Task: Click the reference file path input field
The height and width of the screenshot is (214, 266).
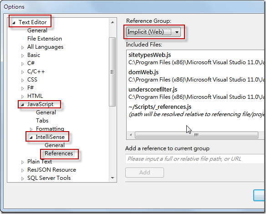Action: (195, 159)
